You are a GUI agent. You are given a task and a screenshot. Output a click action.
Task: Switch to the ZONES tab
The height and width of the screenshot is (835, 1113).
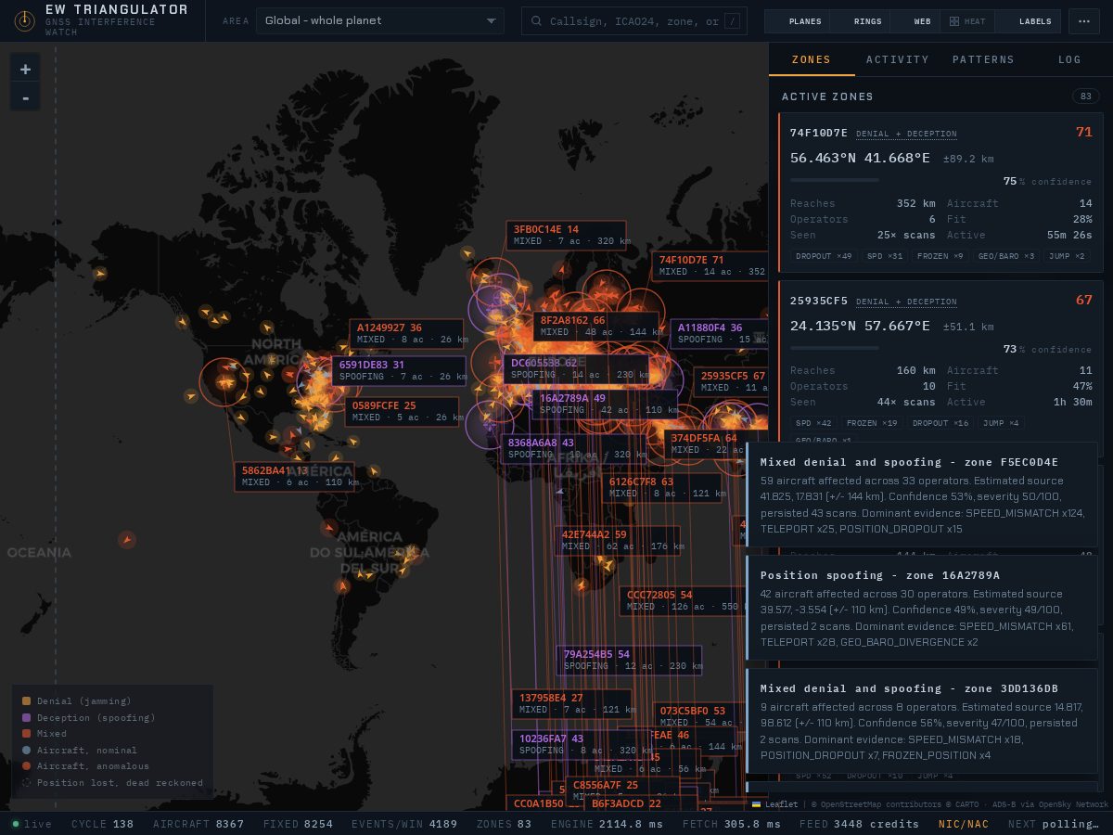coord(812,59)
